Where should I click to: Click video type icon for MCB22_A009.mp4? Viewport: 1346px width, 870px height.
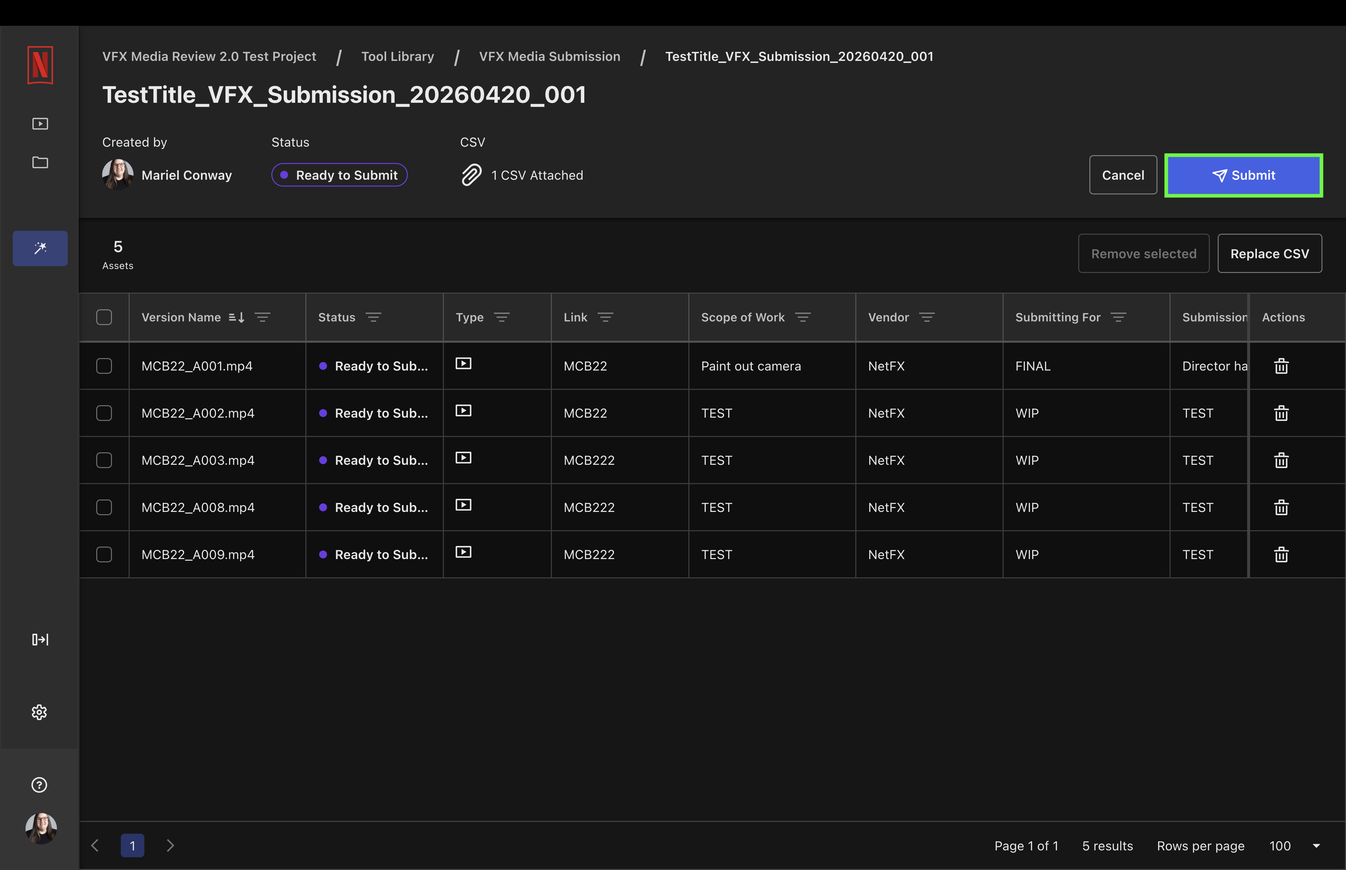click(464, 553)
